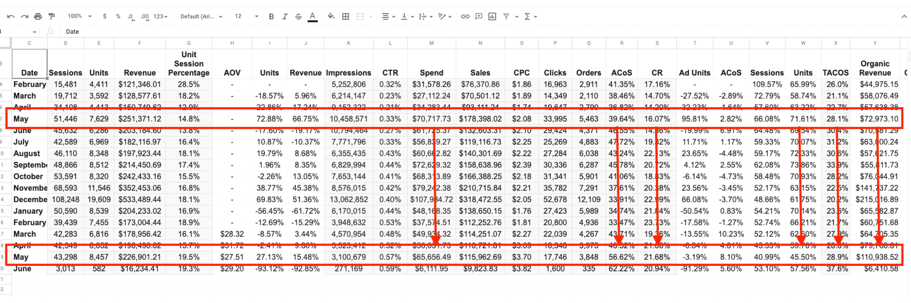The width and height of the screenshot is (911, 303).
Task: Select the paint format tool
Action: [x=52, y=16]
